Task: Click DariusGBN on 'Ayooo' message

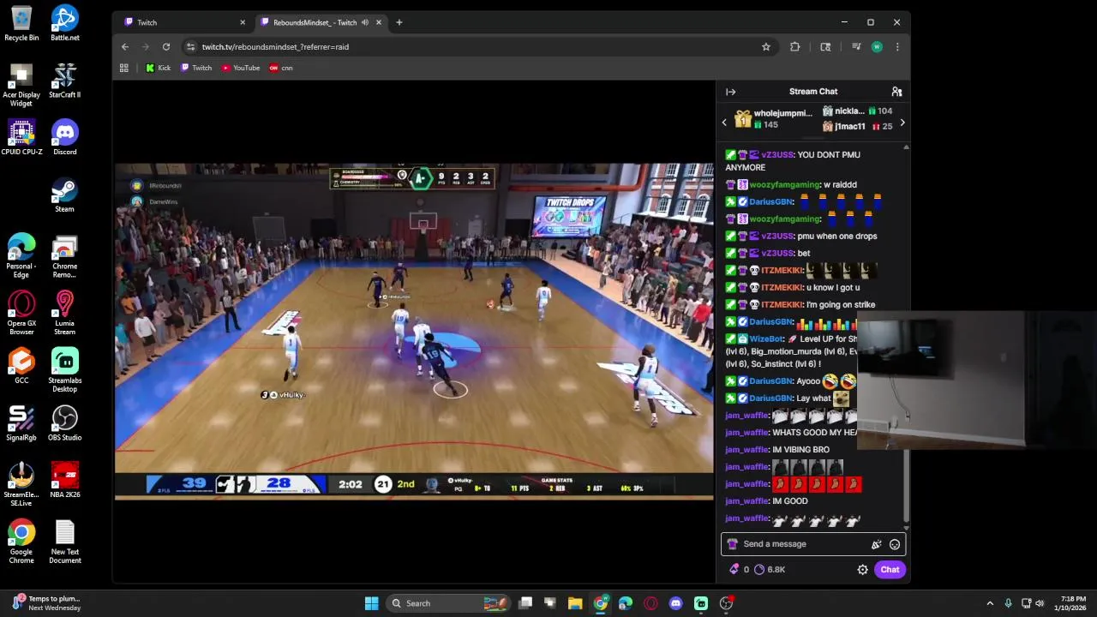Action: [770, 381]
